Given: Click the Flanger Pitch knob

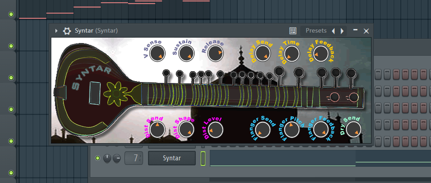Looking at the screenshot, I should (292, 129).
